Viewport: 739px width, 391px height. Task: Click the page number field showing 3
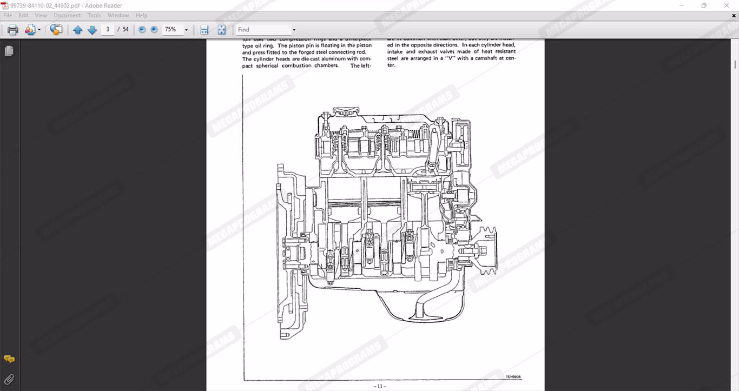(108, 30)
